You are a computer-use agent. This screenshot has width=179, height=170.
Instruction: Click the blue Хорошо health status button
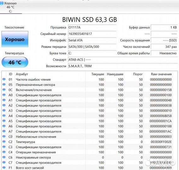pyautogui.click(x=15, y=39)
